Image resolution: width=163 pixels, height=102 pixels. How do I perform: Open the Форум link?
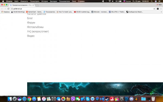coord(31,23)
